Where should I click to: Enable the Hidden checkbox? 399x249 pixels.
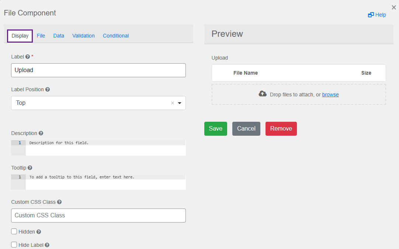pos(14,232)
